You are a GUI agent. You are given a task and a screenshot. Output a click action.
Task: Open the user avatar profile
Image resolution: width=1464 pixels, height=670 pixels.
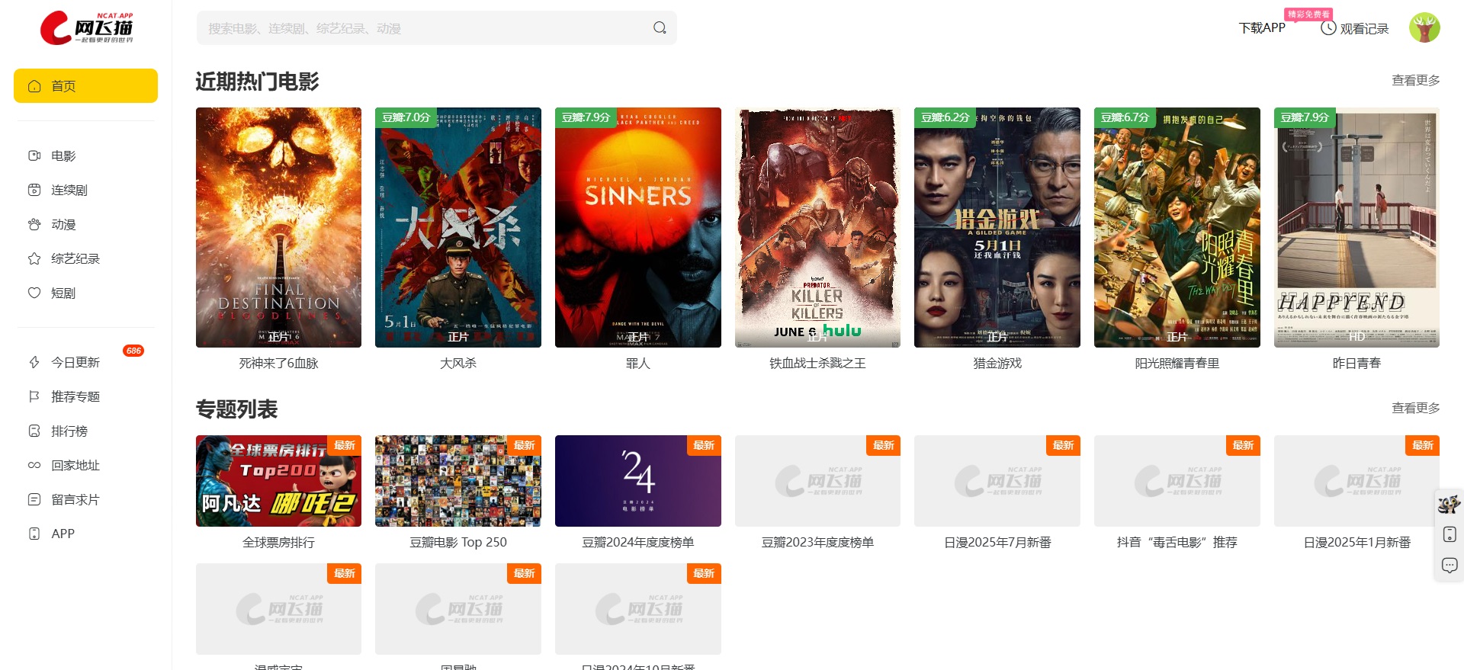(x=1424, y=28)
